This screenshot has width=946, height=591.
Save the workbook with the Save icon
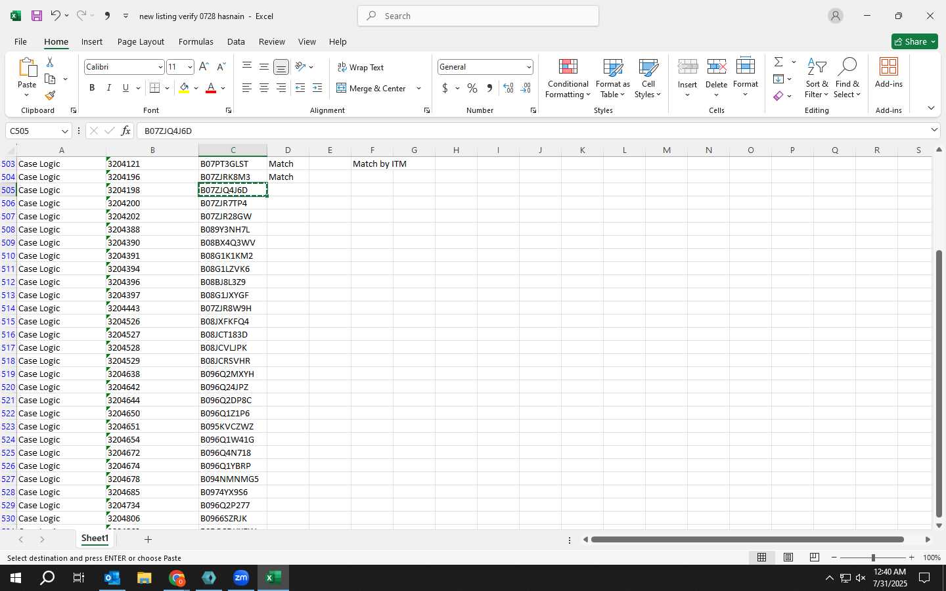(x=37, y=16)
